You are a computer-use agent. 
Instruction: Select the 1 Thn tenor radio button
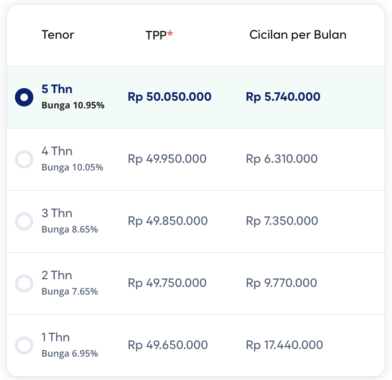tap(24, 346)
